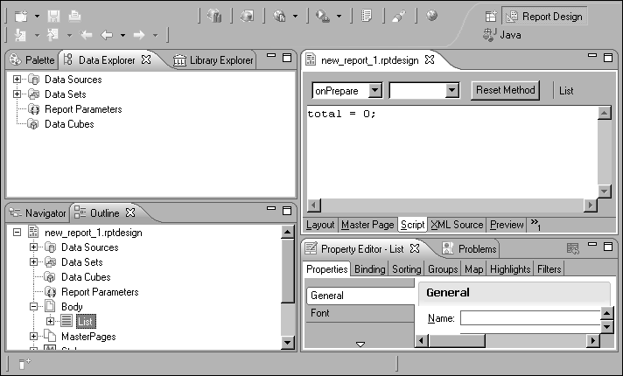623x376 pixels.
Task: Click the Reset Method button
Action: (506, 90)
